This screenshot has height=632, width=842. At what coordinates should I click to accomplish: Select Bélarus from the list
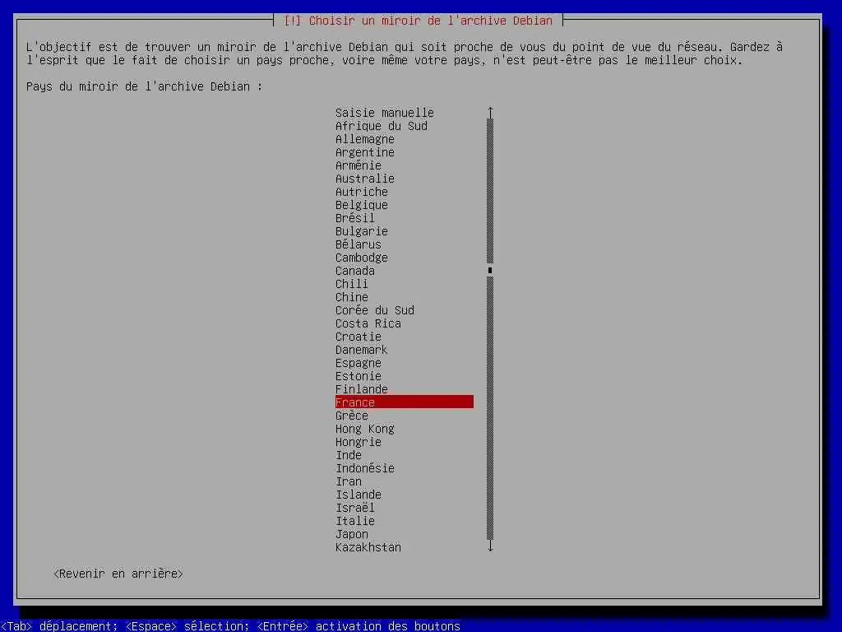tap(359, 244)
